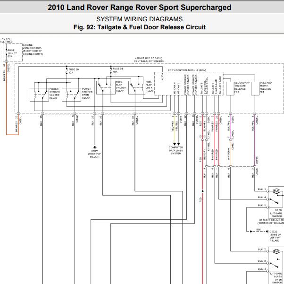The height and width of the screenshot is (284, 284).
Task: Click the 'MS CAN L' pin label
Action: tap(179, 88)
